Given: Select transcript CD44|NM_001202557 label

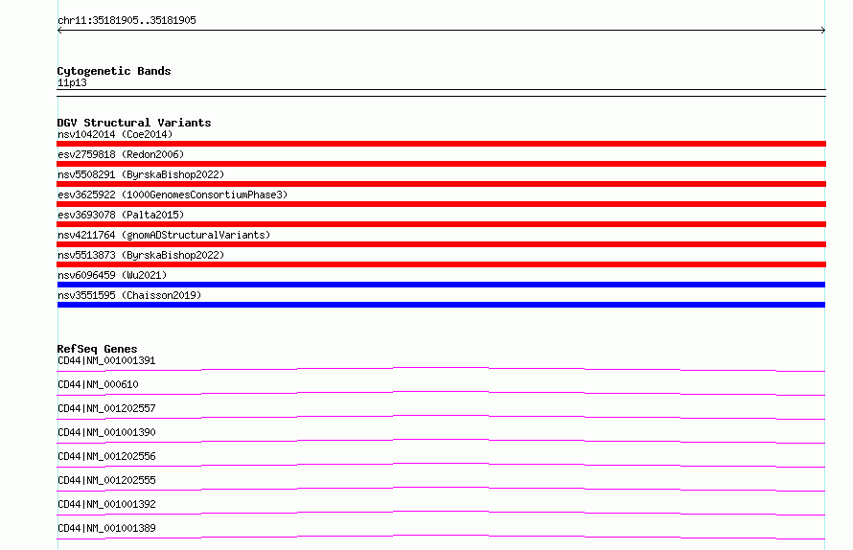Looking at the screenshot, I should click(106, 408).
